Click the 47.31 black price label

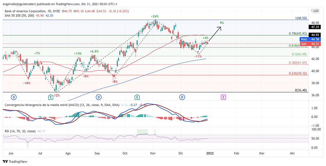pyautogui.click(x=315, y=27)
